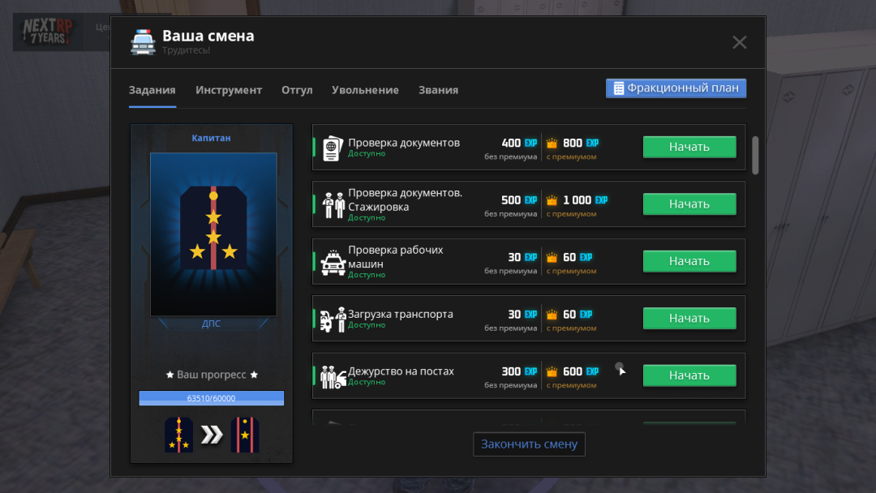Image resolution: width=876 pixels, height=493 pixels.
Task: Click the premium crown icon beside 800 EXP
Action: tap(552, 144)
